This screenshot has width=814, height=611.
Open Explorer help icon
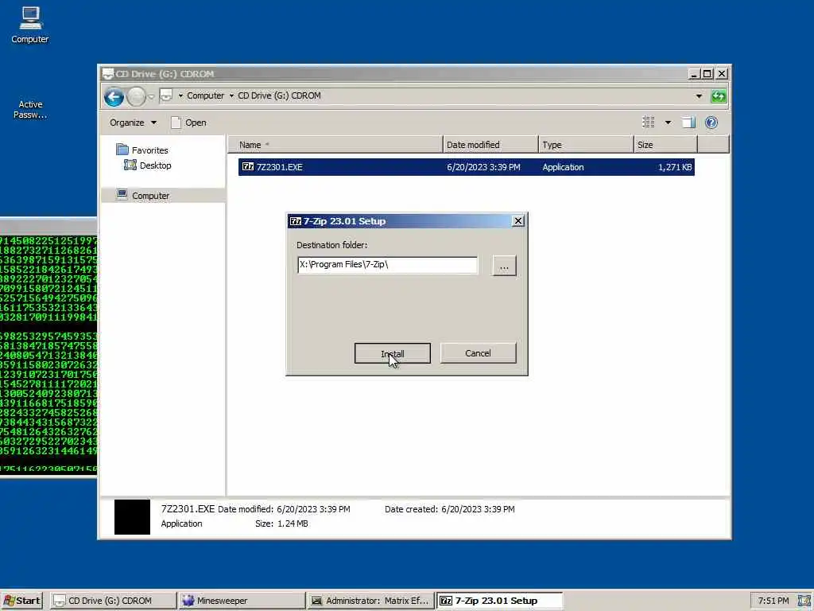[x=711, y=123]
